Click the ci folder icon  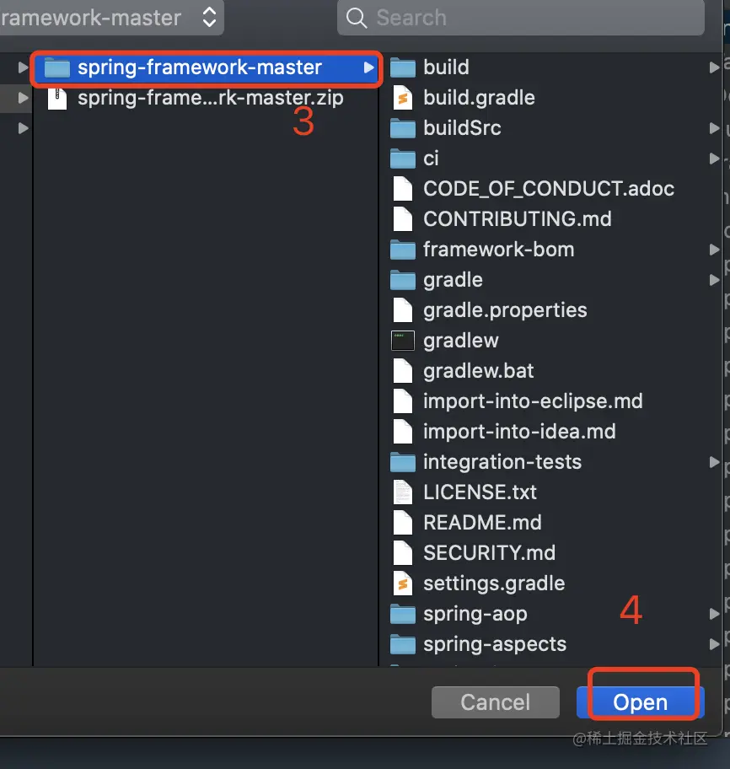click(x=402, y=159)
